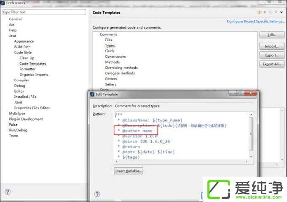Click the ${tags} pattern line
Image resolution: width=287 pixels, height=202 pixels.
point(129,157)
